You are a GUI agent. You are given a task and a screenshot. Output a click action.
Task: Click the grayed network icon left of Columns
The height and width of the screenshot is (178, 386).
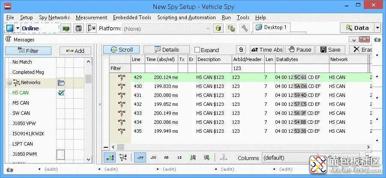(x=224, y=158)
